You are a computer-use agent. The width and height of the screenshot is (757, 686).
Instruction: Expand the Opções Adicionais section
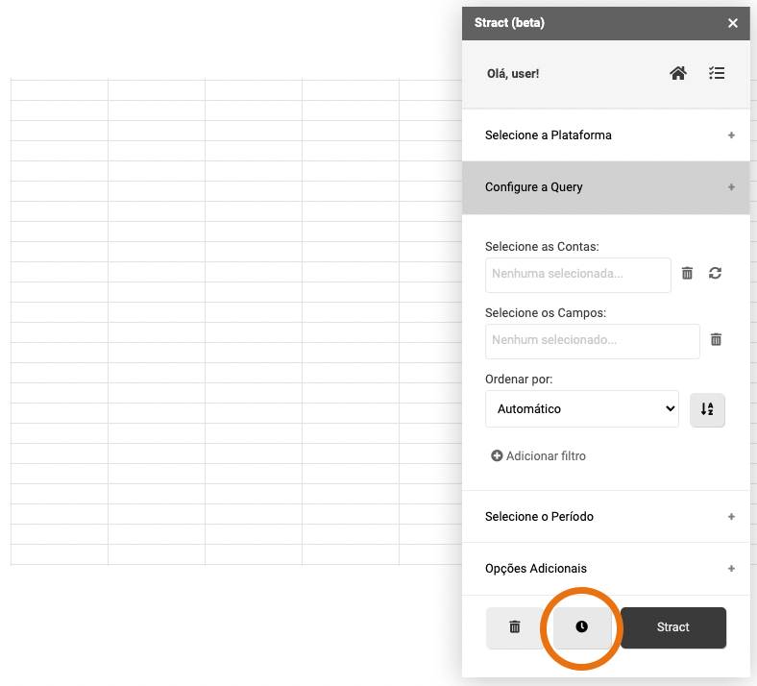tap(605, 569)
